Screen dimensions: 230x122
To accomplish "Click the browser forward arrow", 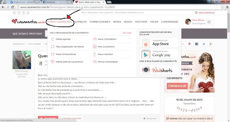I will (8, 7).
